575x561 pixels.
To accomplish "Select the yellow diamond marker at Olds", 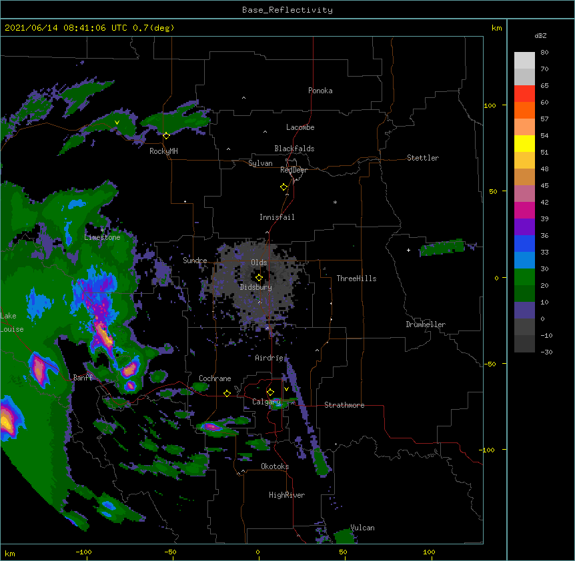I will (x=259, y=278).
